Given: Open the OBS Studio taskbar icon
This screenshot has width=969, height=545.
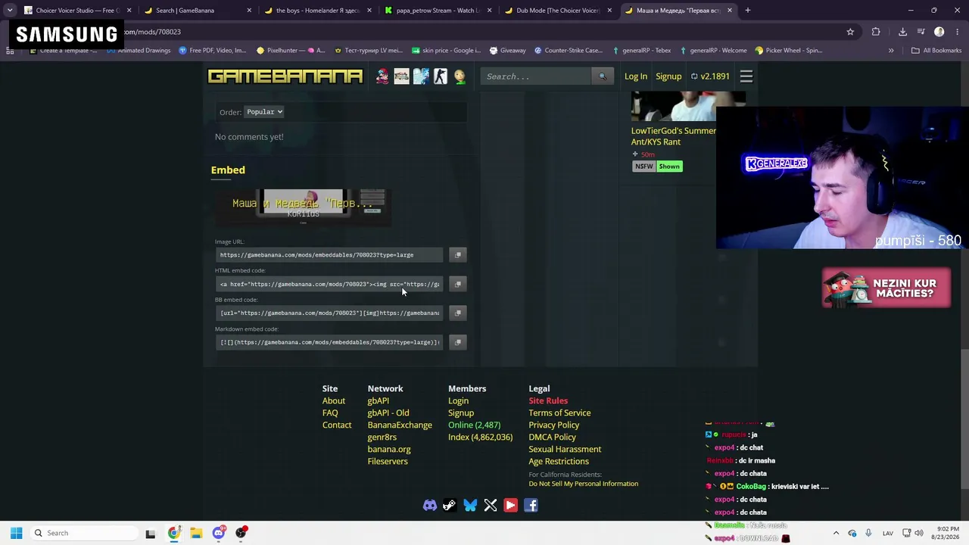Looking at the screenshot, I should coord(241,533).
